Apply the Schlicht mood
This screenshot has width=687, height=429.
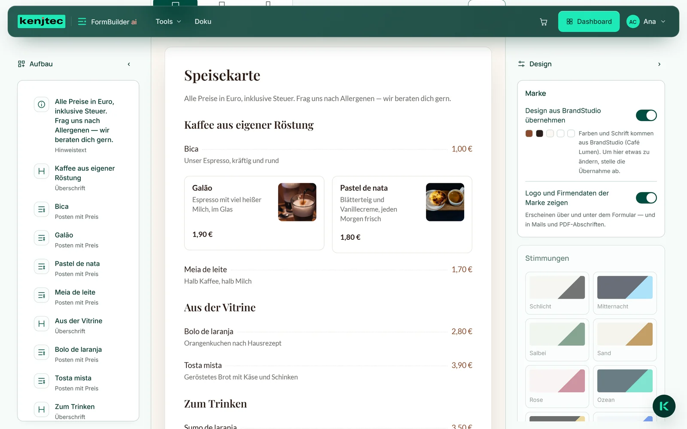pyautogui.click(x=557, y=293)
